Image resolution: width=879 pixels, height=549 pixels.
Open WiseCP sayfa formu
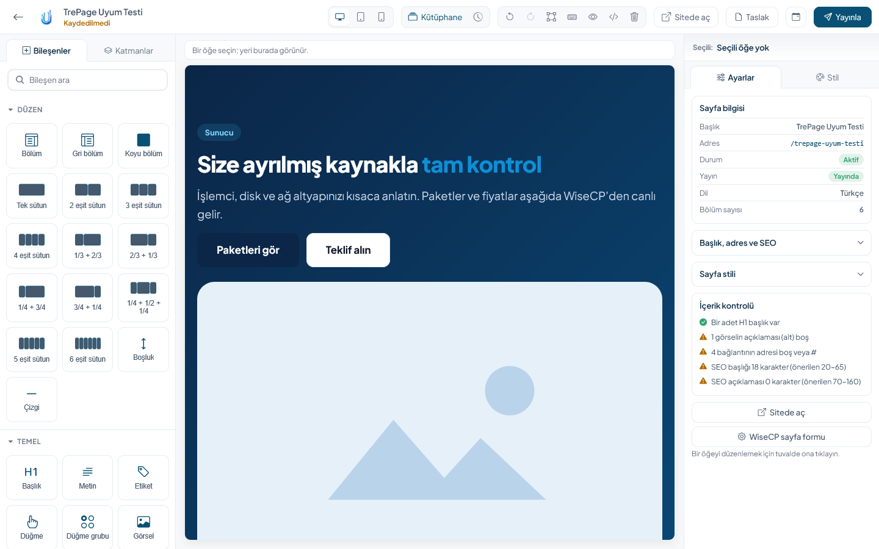pos(781,437)
